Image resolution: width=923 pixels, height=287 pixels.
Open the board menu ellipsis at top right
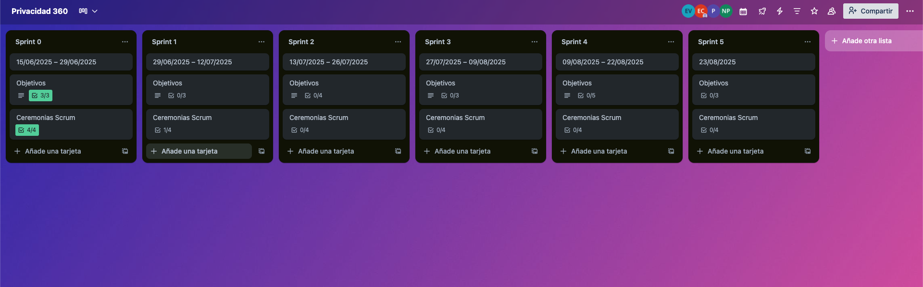(x=910, y=11)
